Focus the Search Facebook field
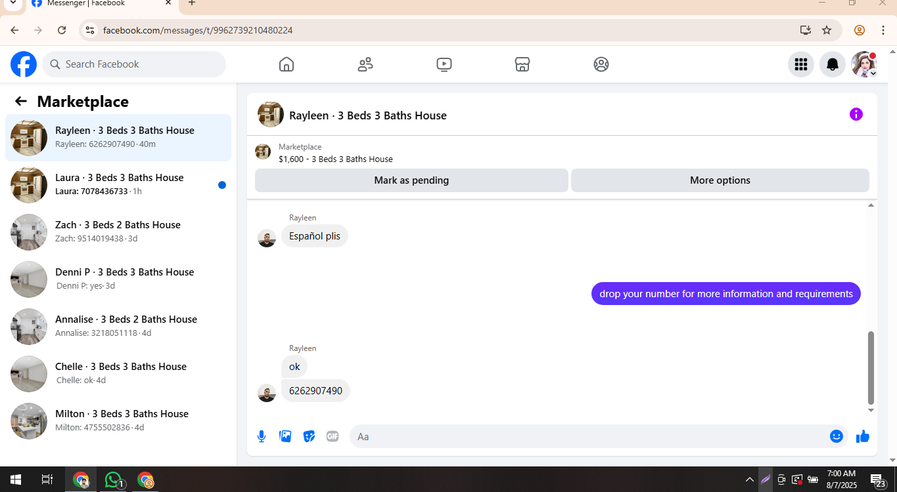The image size is (897, 492). pyautogui.click(x=134, y=64)
